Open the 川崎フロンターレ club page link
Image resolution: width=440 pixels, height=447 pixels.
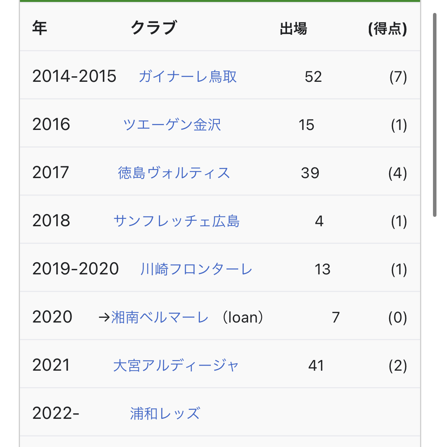[196, 269]
